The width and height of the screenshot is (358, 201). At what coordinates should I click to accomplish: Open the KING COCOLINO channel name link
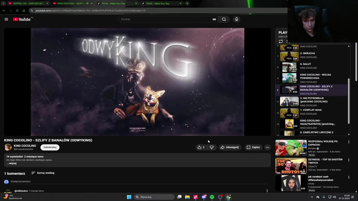[x=25, y=146]
